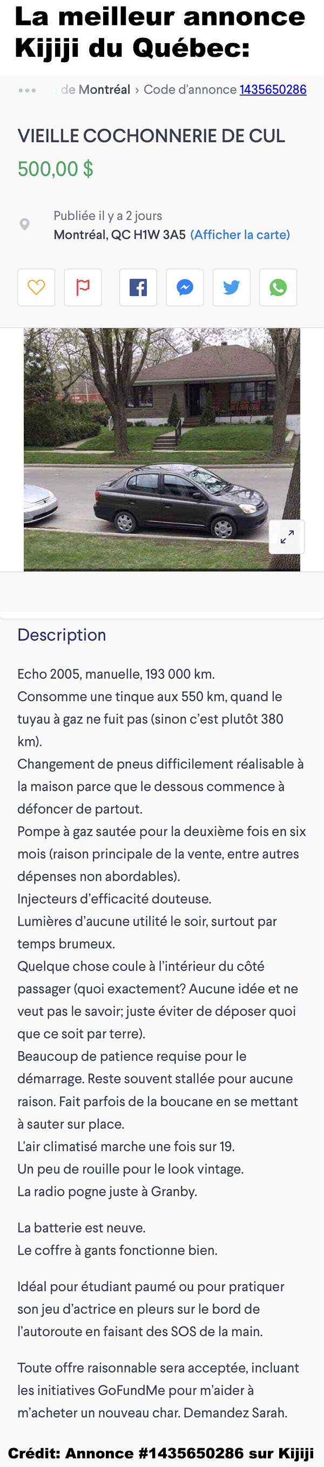Save ad with the heart favorite icon
This screenshot has height=1467, width=324.
coord(36,287)
